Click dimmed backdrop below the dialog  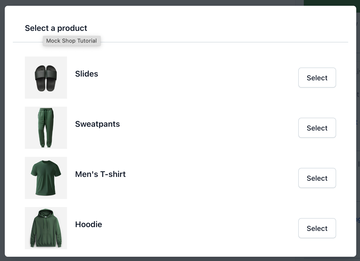point(176,259)
